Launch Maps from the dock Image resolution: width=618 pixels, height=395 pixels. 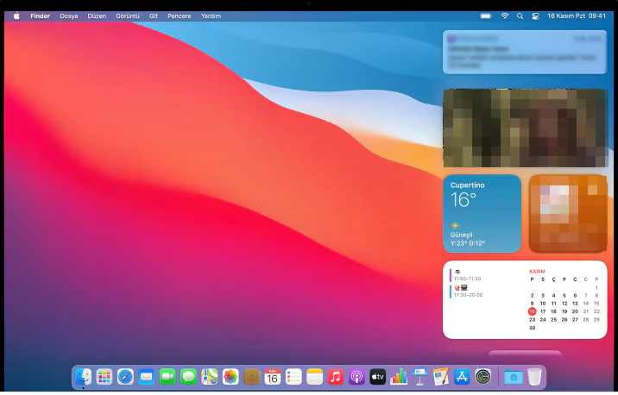(210, 377)
